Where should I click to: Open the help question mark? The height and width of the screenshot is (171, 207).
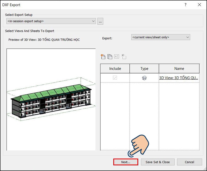click(186, 5)
